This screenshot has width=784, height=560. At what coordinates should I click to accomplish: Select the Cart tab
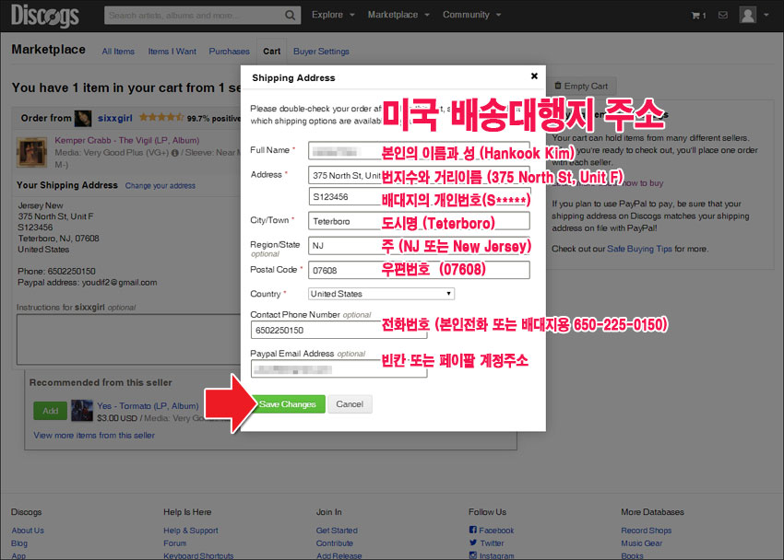coord(271,52)
